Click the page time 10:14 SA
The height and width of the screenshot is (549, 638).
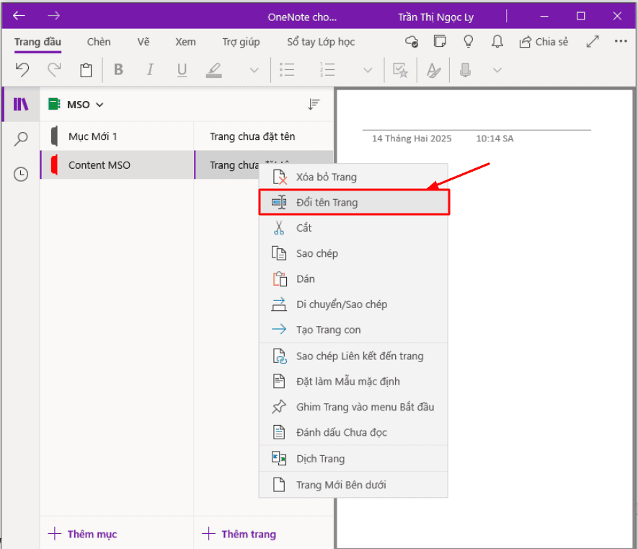495,139
